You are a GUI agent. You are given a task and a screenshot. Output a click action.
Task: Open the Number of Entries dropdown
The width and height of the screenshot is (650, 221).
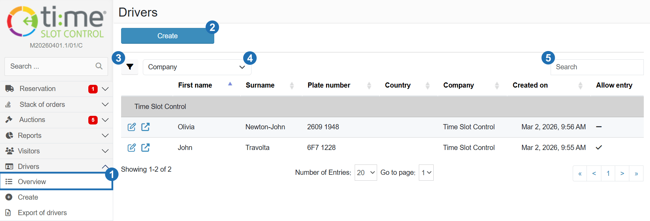tap(365, 173)
